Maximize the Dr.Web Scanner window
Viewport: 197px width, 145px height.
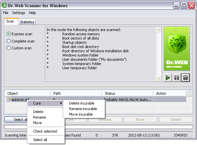tap(184, 6)
